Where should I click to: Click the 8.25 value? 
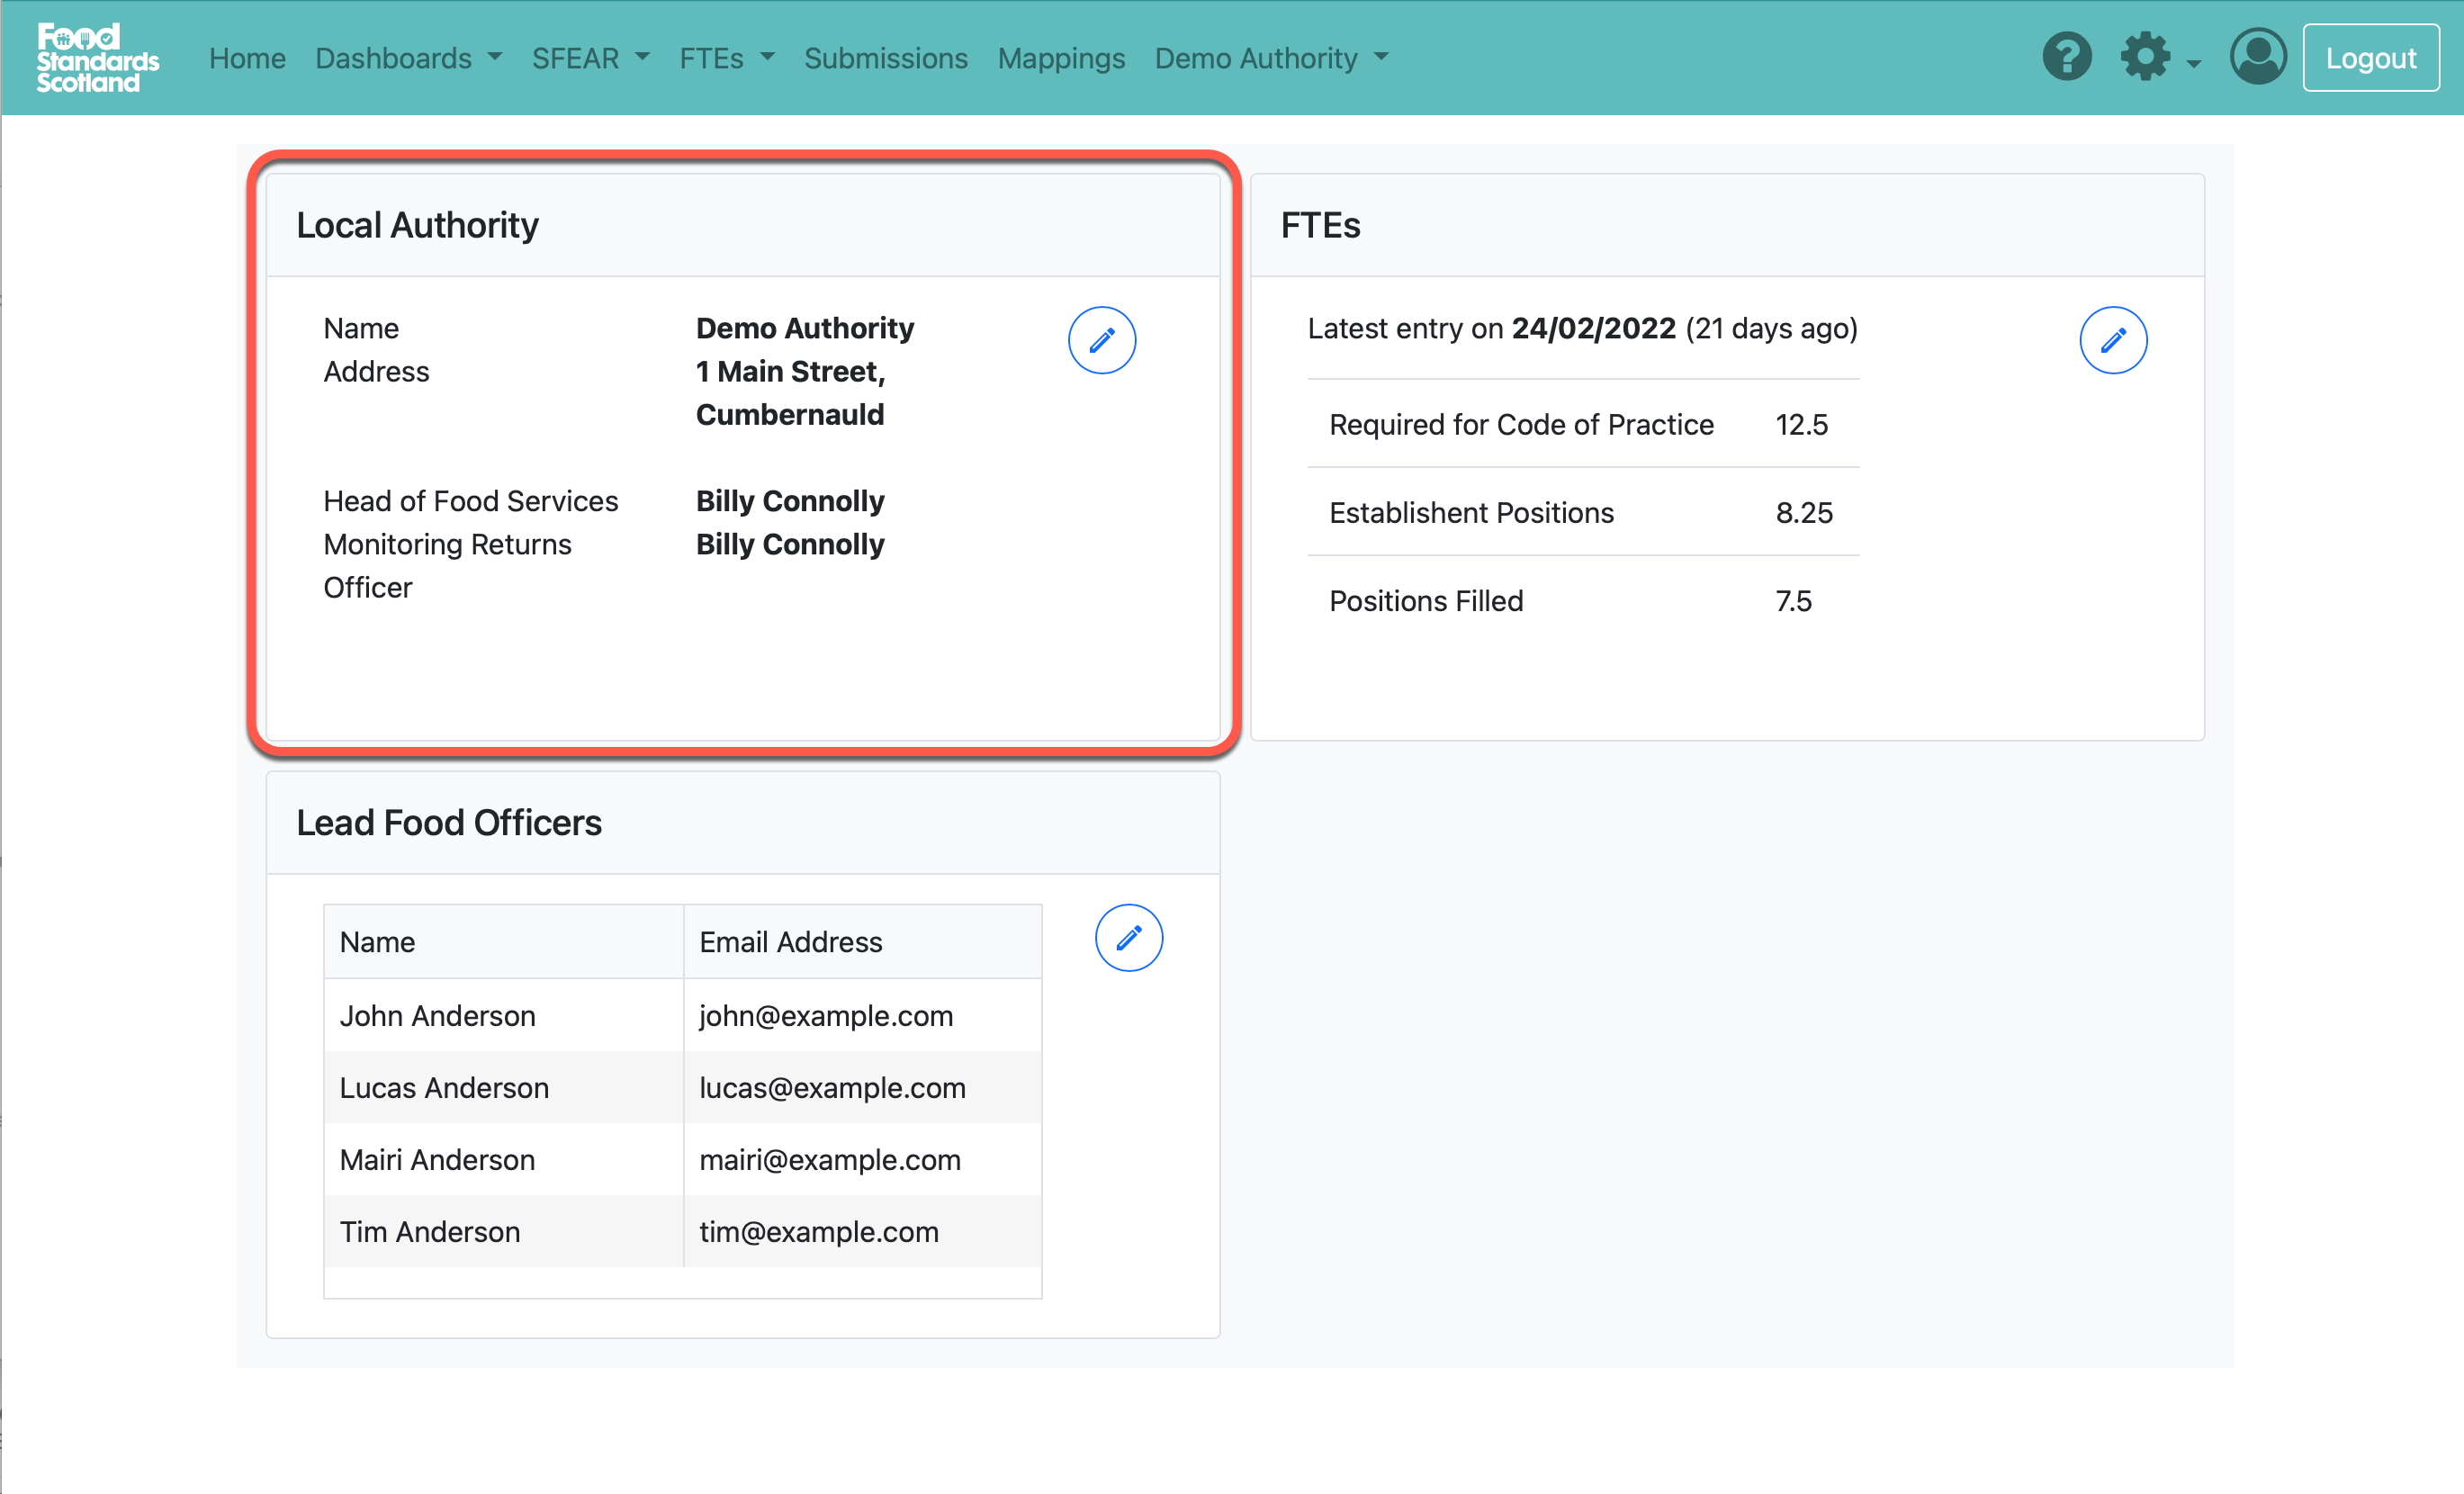pyautogui.click(x=1803, y=512)
